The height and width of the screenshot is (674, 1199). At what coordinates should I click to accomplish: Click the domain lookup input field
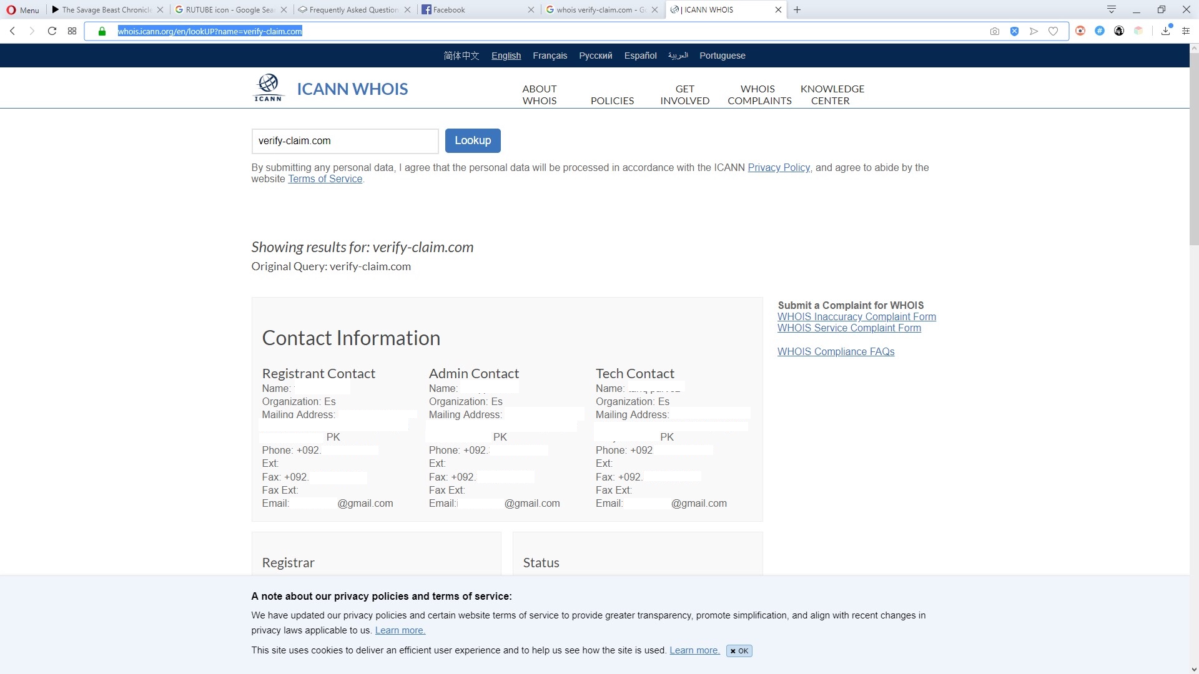tap(345, 141)
